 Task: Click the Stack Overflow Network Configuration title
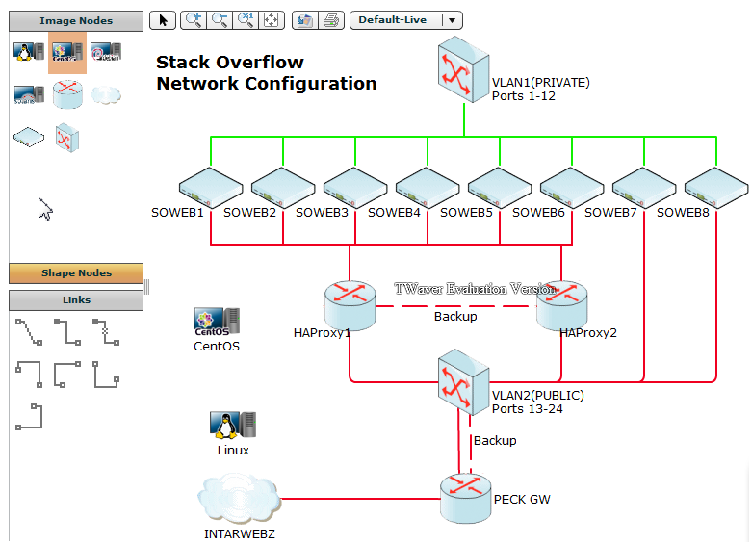(266, 73)
